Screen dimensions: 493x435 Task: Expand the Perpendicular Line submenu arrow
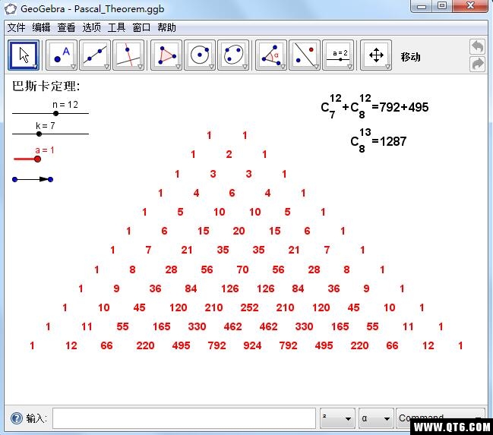click(x=140, y=67)
